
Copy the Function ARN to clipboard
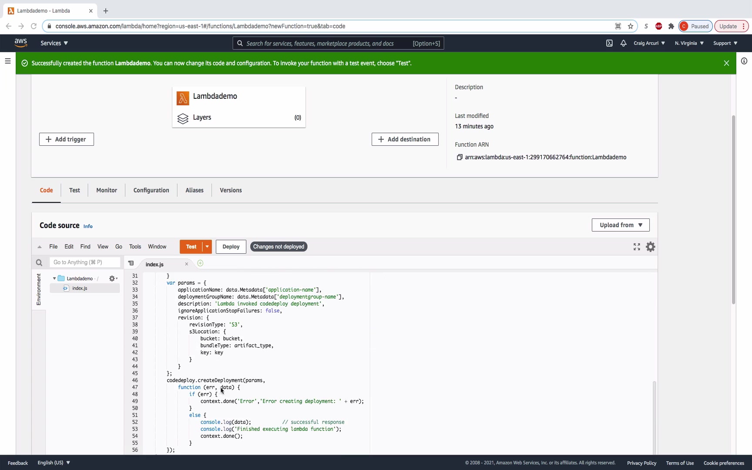[459, 157]
